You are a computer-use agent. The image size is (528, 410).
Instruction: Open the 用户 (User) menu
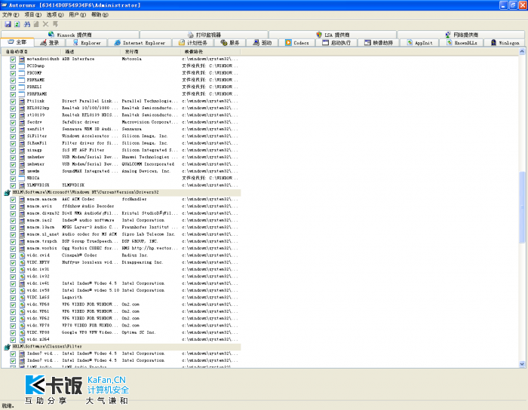(x=78, y=15)
